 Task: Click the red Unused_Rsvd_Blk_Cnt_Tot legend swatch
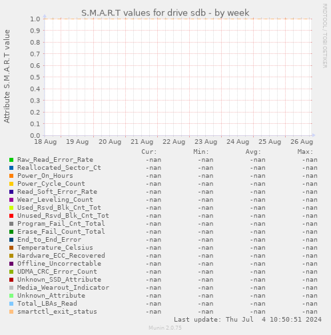[11, 216]
